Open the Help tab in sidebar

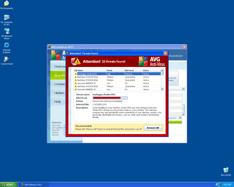pos(58,102)
